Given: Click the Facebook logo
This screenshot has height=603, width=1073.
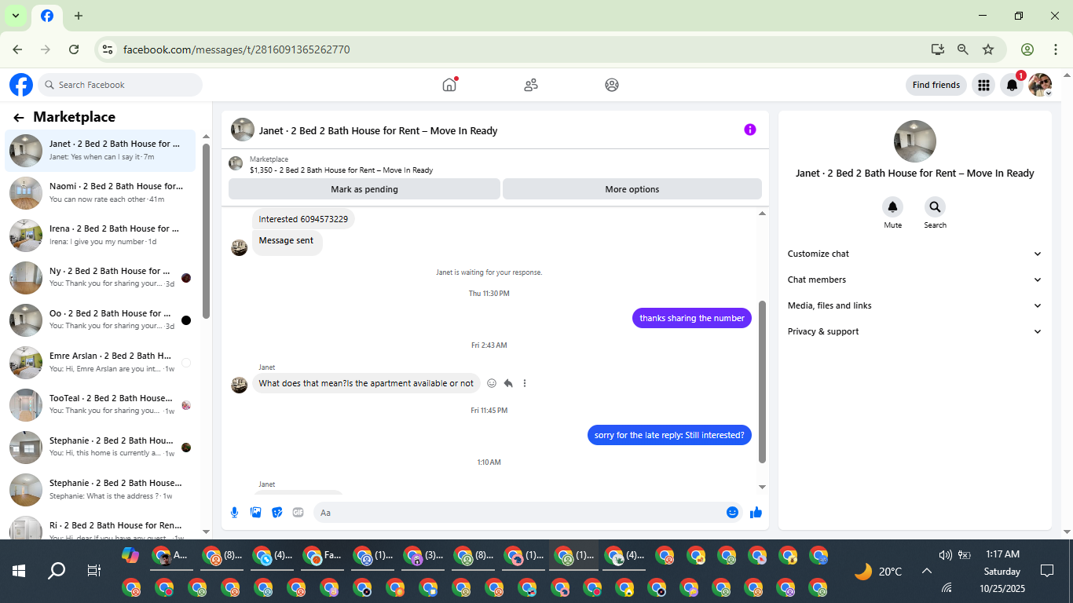Looking at the screenshot, I should click(21, 85).
